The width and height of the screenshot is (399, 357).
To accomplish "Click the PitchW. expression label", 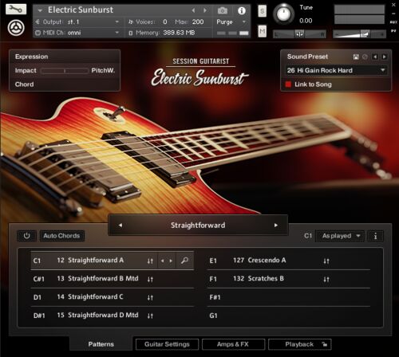I will click(103, 70).
